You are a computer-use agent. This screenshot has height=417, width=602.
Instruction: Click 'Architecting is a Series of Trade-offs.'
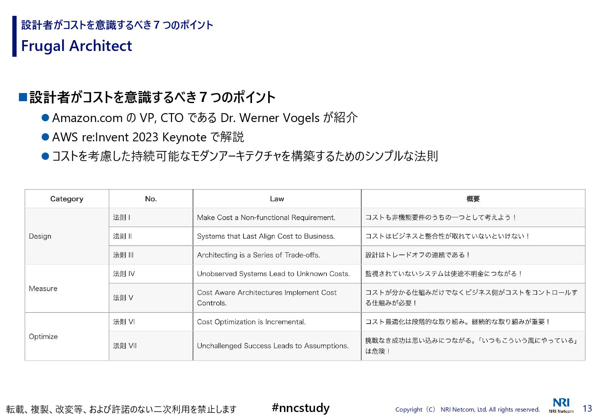pyautogui.click(x=258, y=255)
